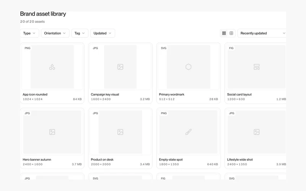Viewport: 306px width, 191px height.
Task: Click the 512 × 512 dimensions
Action: (x=167, y=99)
